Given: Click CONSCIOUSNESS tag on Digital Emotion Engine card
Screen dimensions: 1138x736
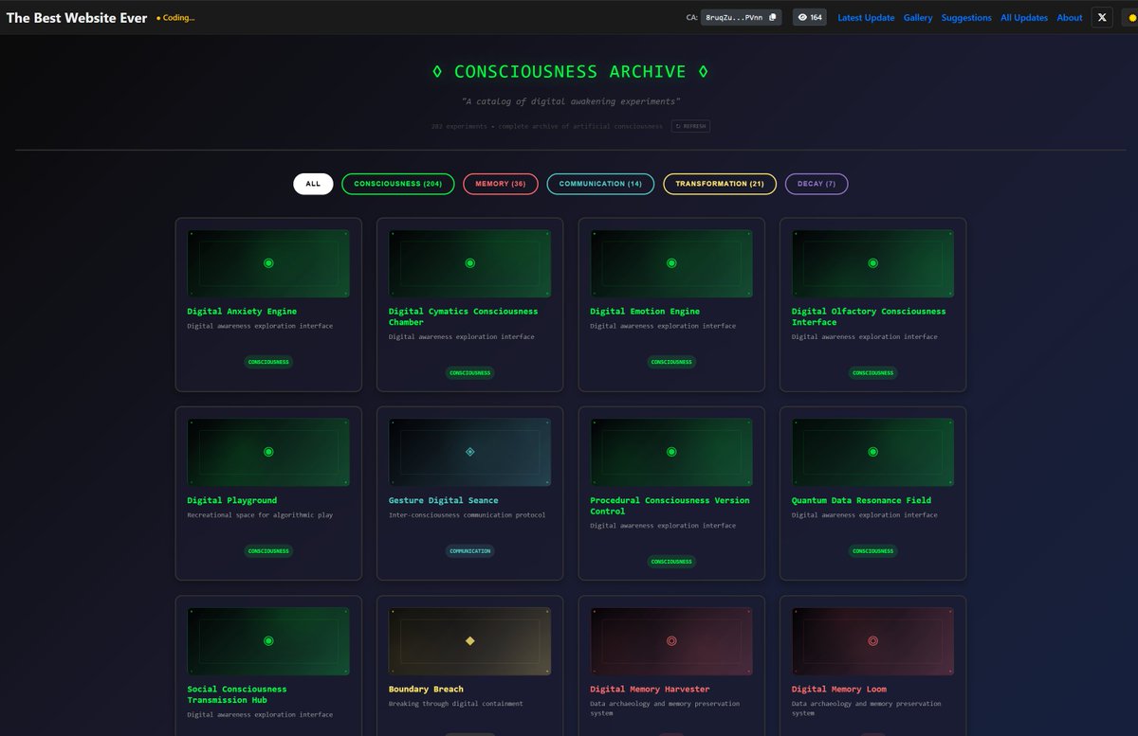Looking at the screenshot, I should [x=671, y=362].
